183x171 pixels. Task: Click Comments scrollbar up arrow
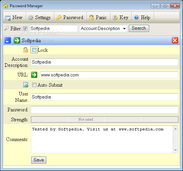pos(175,129)
